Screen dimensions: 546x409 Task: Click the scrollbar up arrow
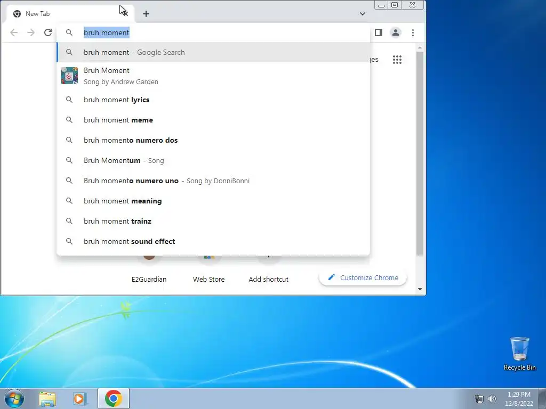click(x=420, y=47)
